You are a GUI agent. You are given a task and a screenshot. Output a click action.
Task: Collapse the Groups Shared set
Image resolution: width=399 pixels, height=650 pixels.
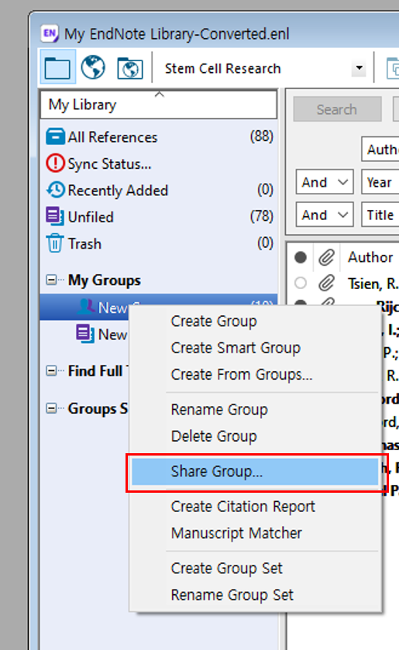[51, 408]
